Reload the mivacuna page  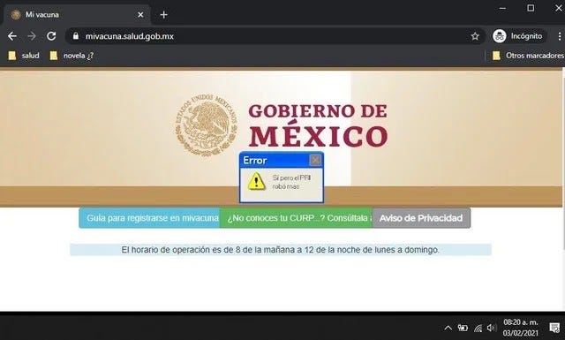click(51, 36)
